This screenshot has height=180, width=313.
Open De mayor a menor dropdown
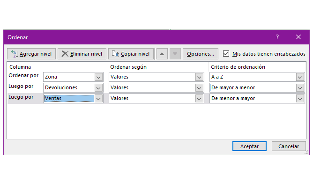pyautogui.click(x=300, y=88)
